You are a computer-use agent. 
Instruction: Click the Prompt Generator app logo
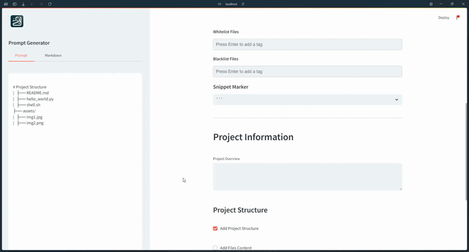click(x=17, y=22)
